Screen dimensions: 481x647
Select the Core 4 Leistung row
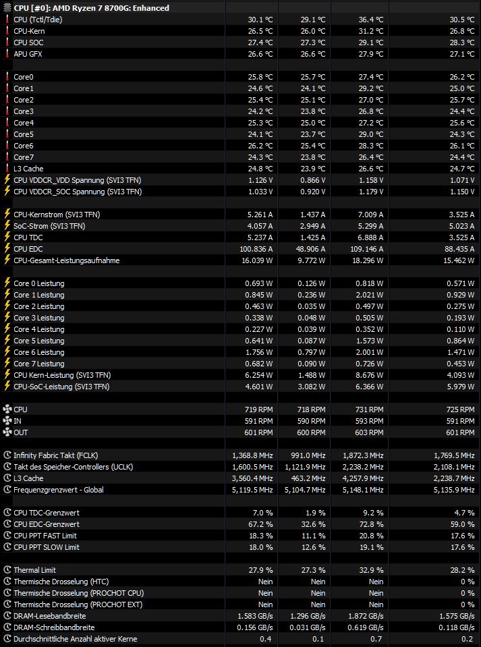[x=240, y=329]
